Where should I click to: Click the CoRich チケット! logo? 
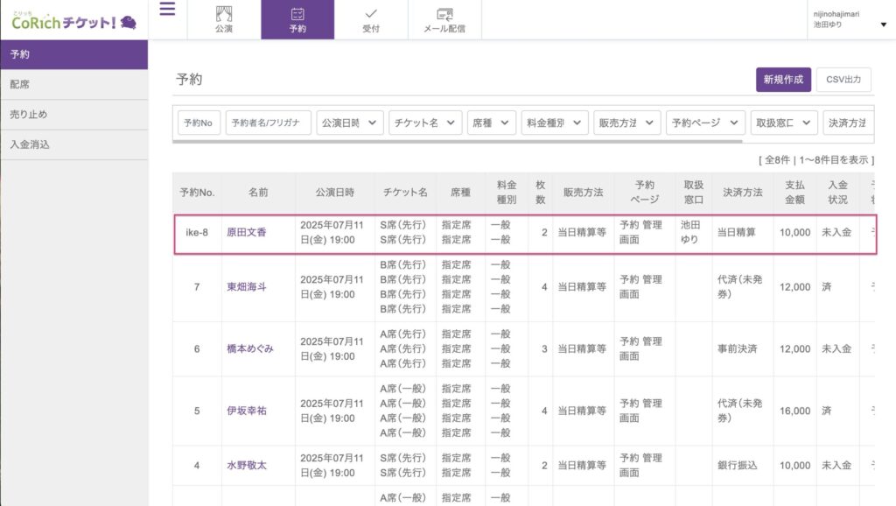coord(74,21)
